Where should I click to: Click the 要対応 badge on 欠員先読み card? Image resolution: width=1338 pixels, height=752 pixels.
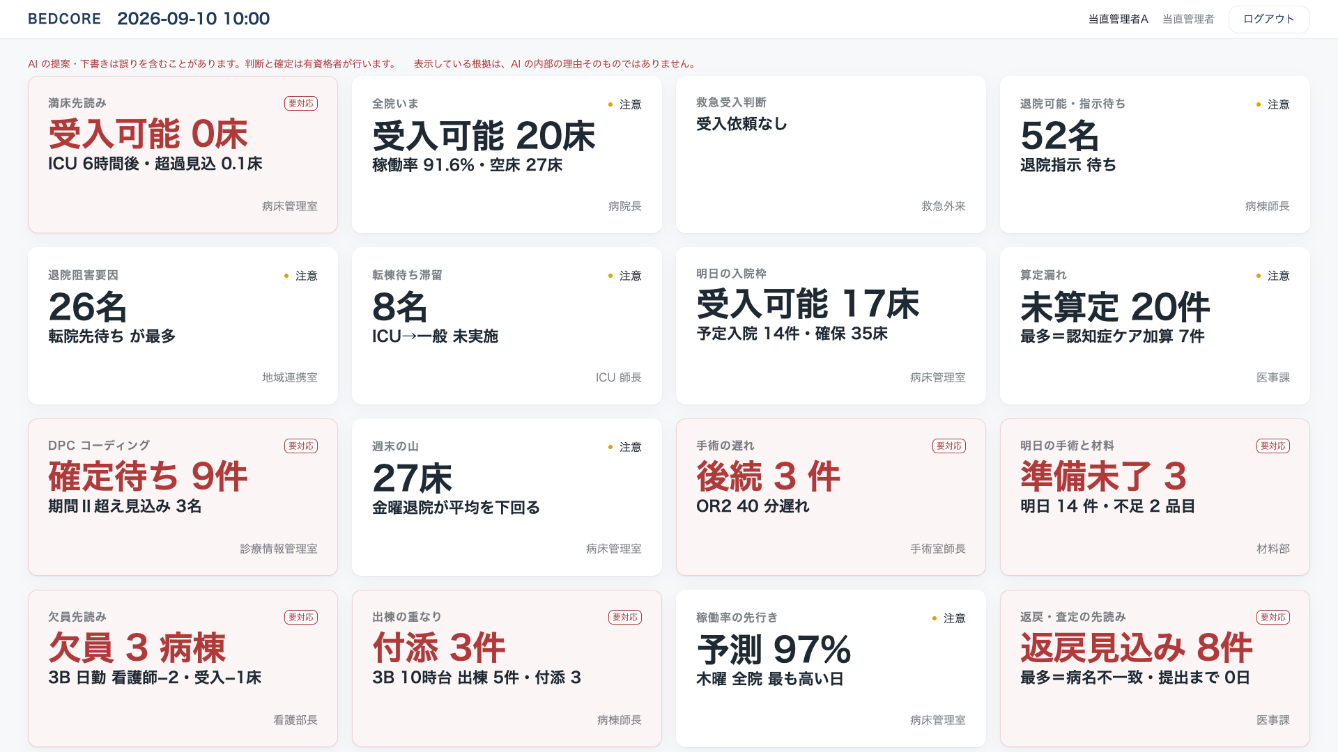(301, 617)
